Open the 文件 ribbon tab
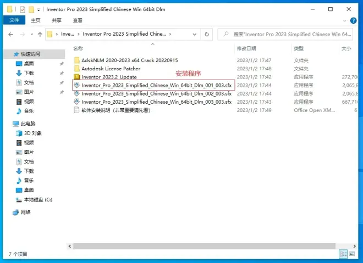This screenshot has height=263, width=363. 14,20
